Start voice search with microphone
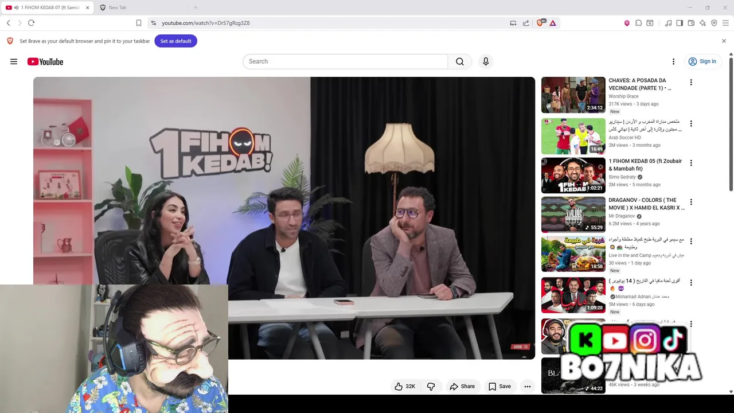Screen dimensions: 734x413 point(486,61)
